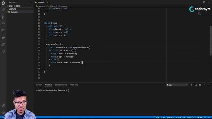Click the Explorer more actions ellipsis
This screenshot has width=212, height=119.
pyautogui.click(x=30, y=2)
